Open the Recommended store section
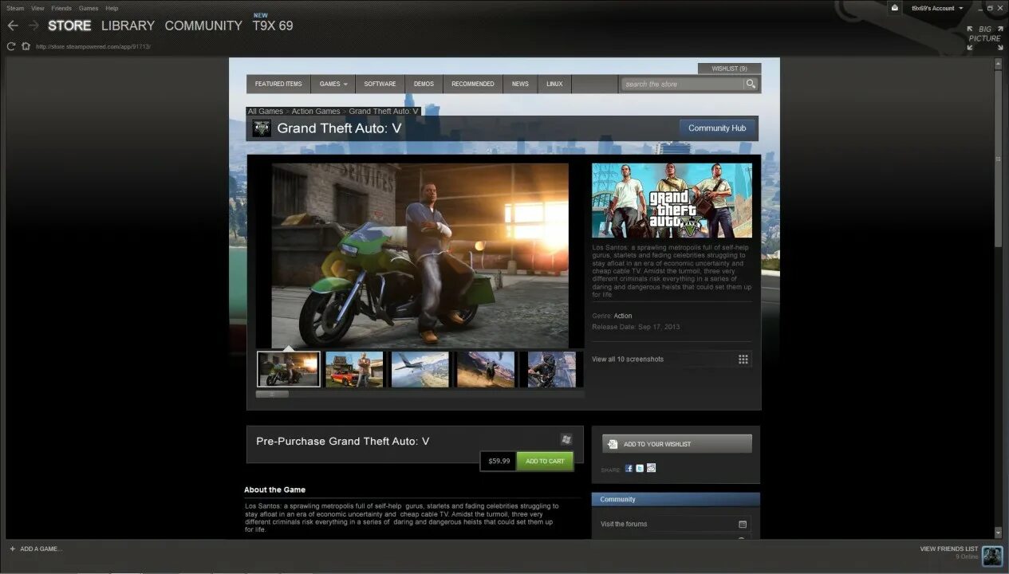 pos(473,84)
